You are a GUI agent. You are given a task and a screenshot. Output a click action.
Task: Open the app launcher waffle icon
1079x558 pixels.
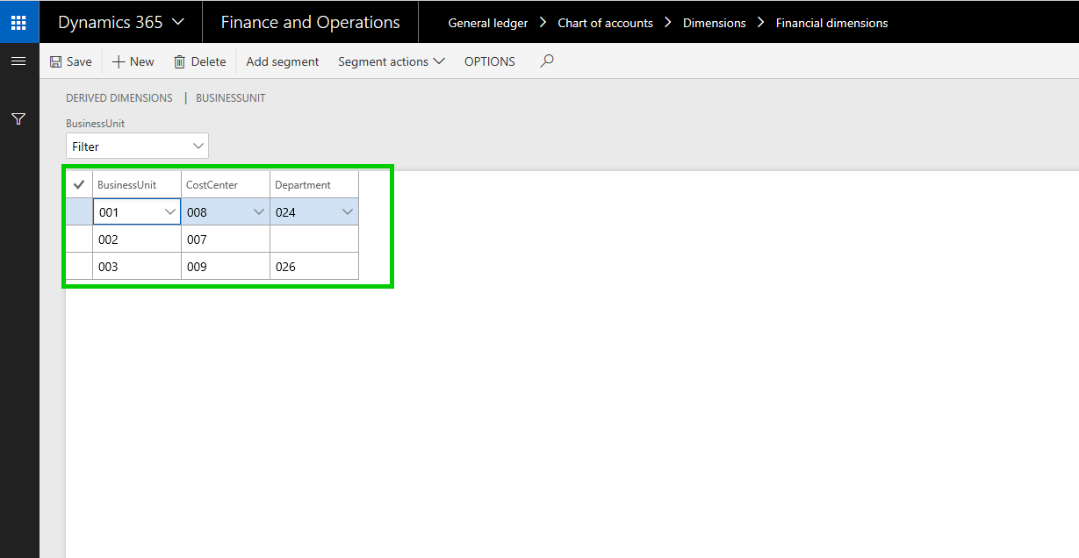point(18,22)
